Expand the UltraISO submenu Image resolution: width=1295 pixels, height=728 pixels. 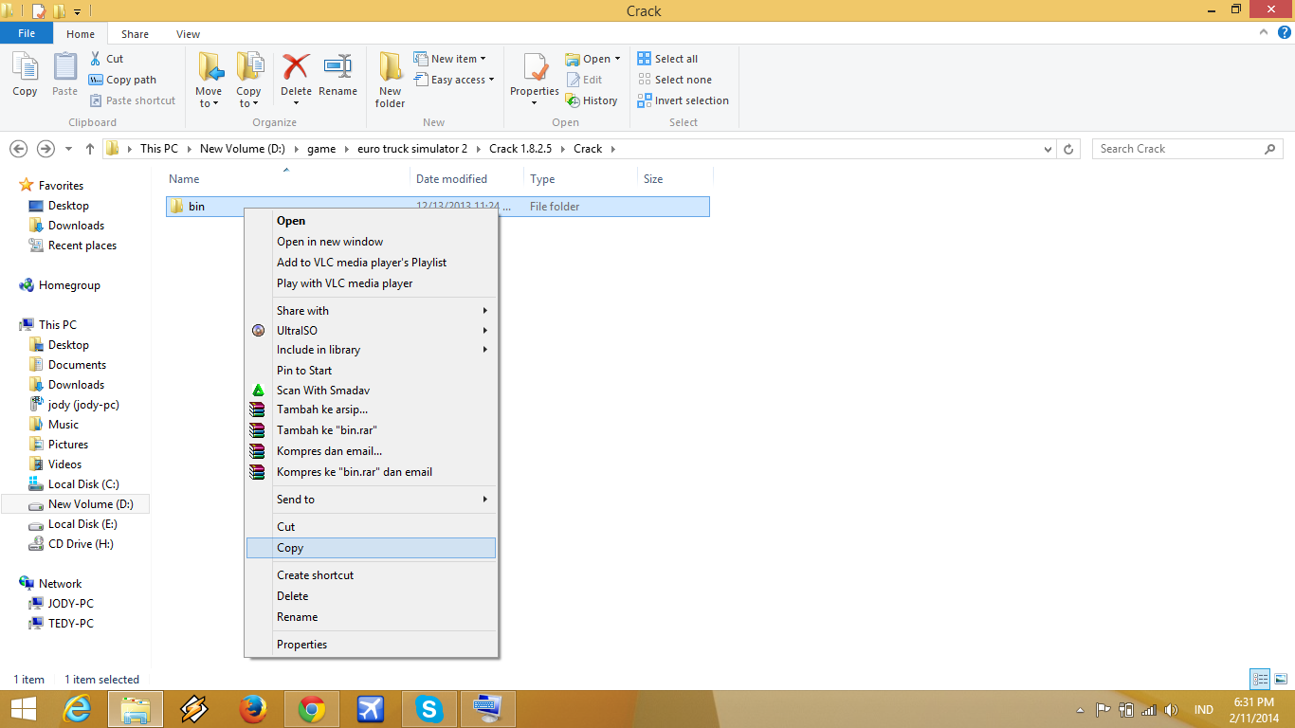coord(371,331)
